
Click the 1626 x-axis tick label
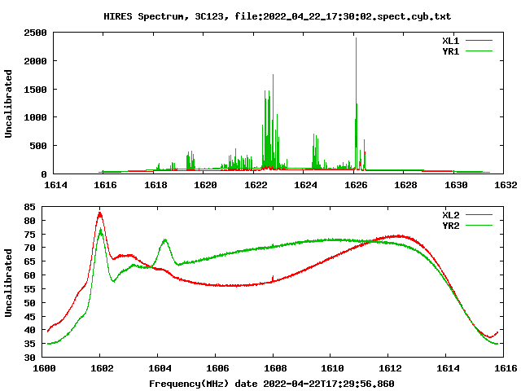tap(356, 185)
